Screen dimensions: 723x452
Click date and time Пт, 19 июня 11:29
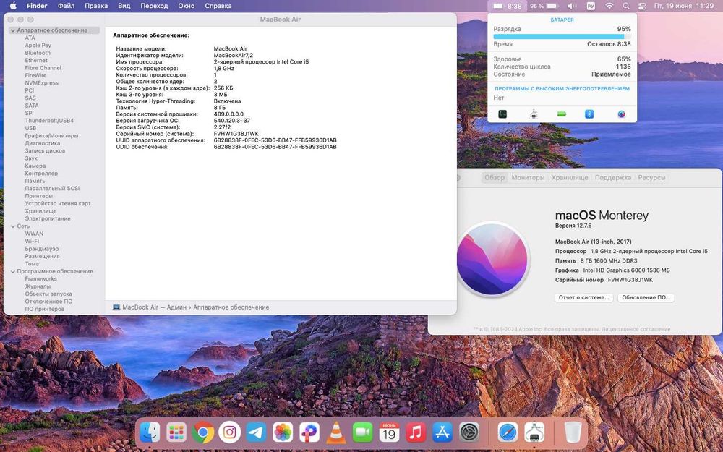[x=684, y=6]
